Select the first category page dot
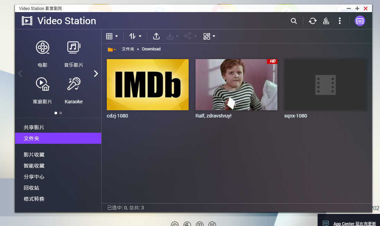Screen dimensions: 380x226 (x=56, y=113)
